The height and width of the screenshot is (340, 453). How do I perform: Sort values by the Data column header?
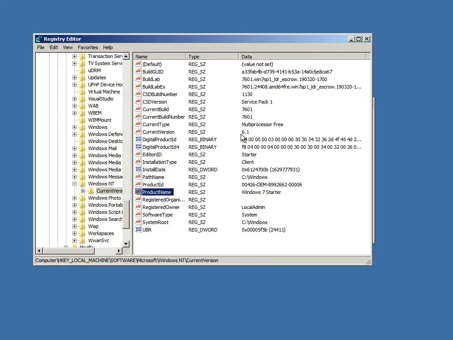pyautogui.click(x=303, y=56)
